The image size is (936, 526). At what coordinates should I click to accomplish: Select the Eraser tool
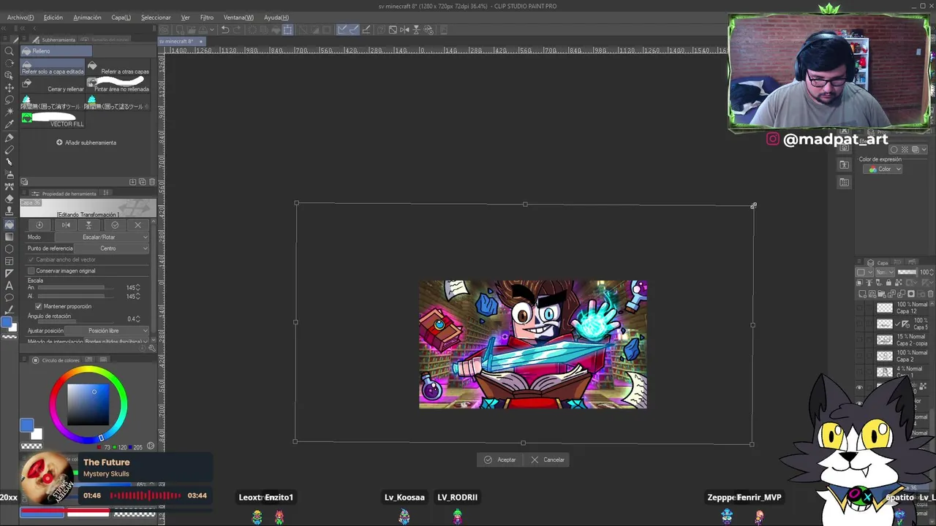[x=10, y=199]
